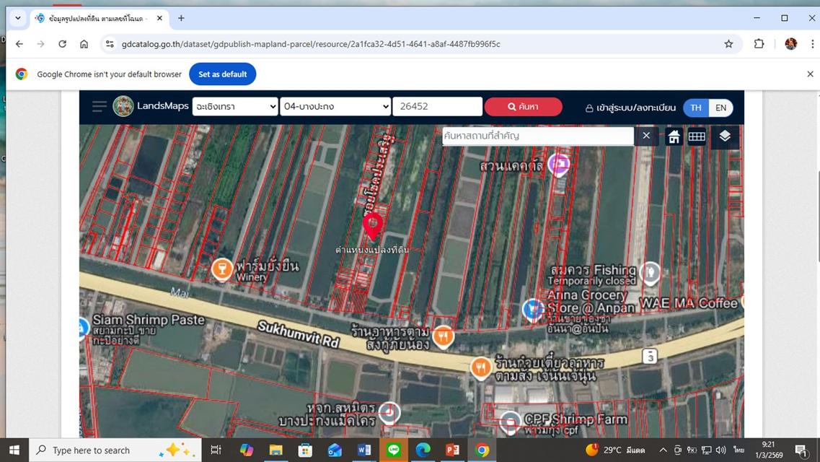
Task: Click the map layers stack icon
Action: point(725,136)
